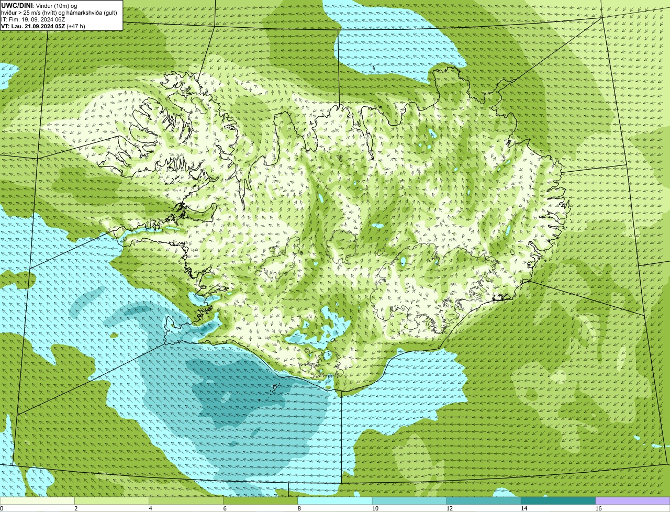
Task: Click the "14" scale label
Action: pyautogui.click(x=523, y=508)
